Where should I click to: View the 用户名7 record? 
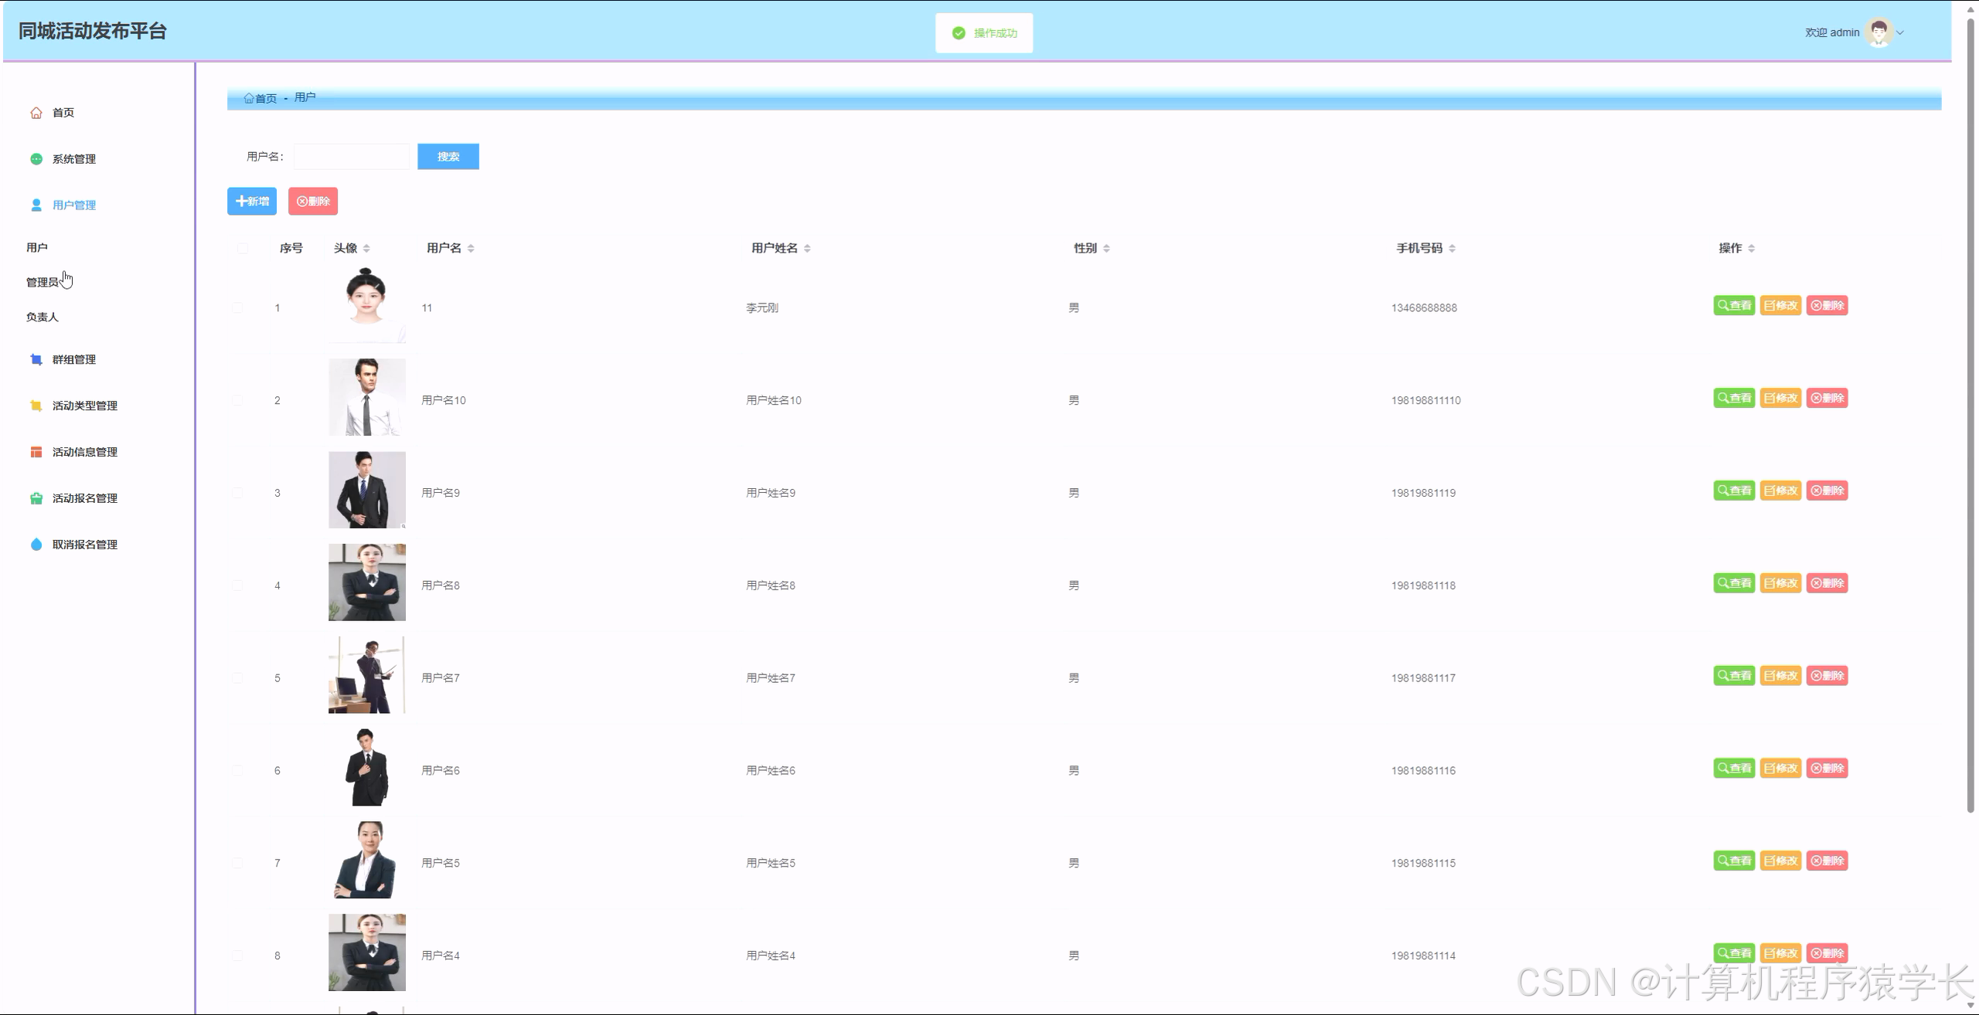point(1734,676)
